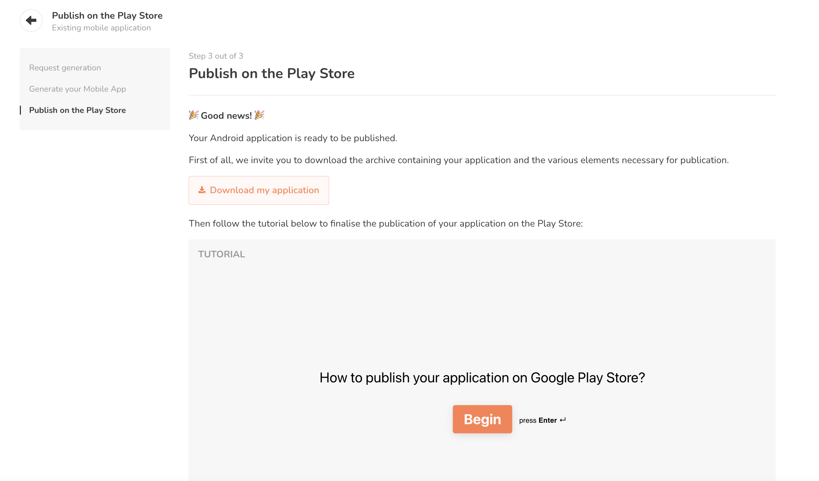Open the Request generation step

[65, 68]
